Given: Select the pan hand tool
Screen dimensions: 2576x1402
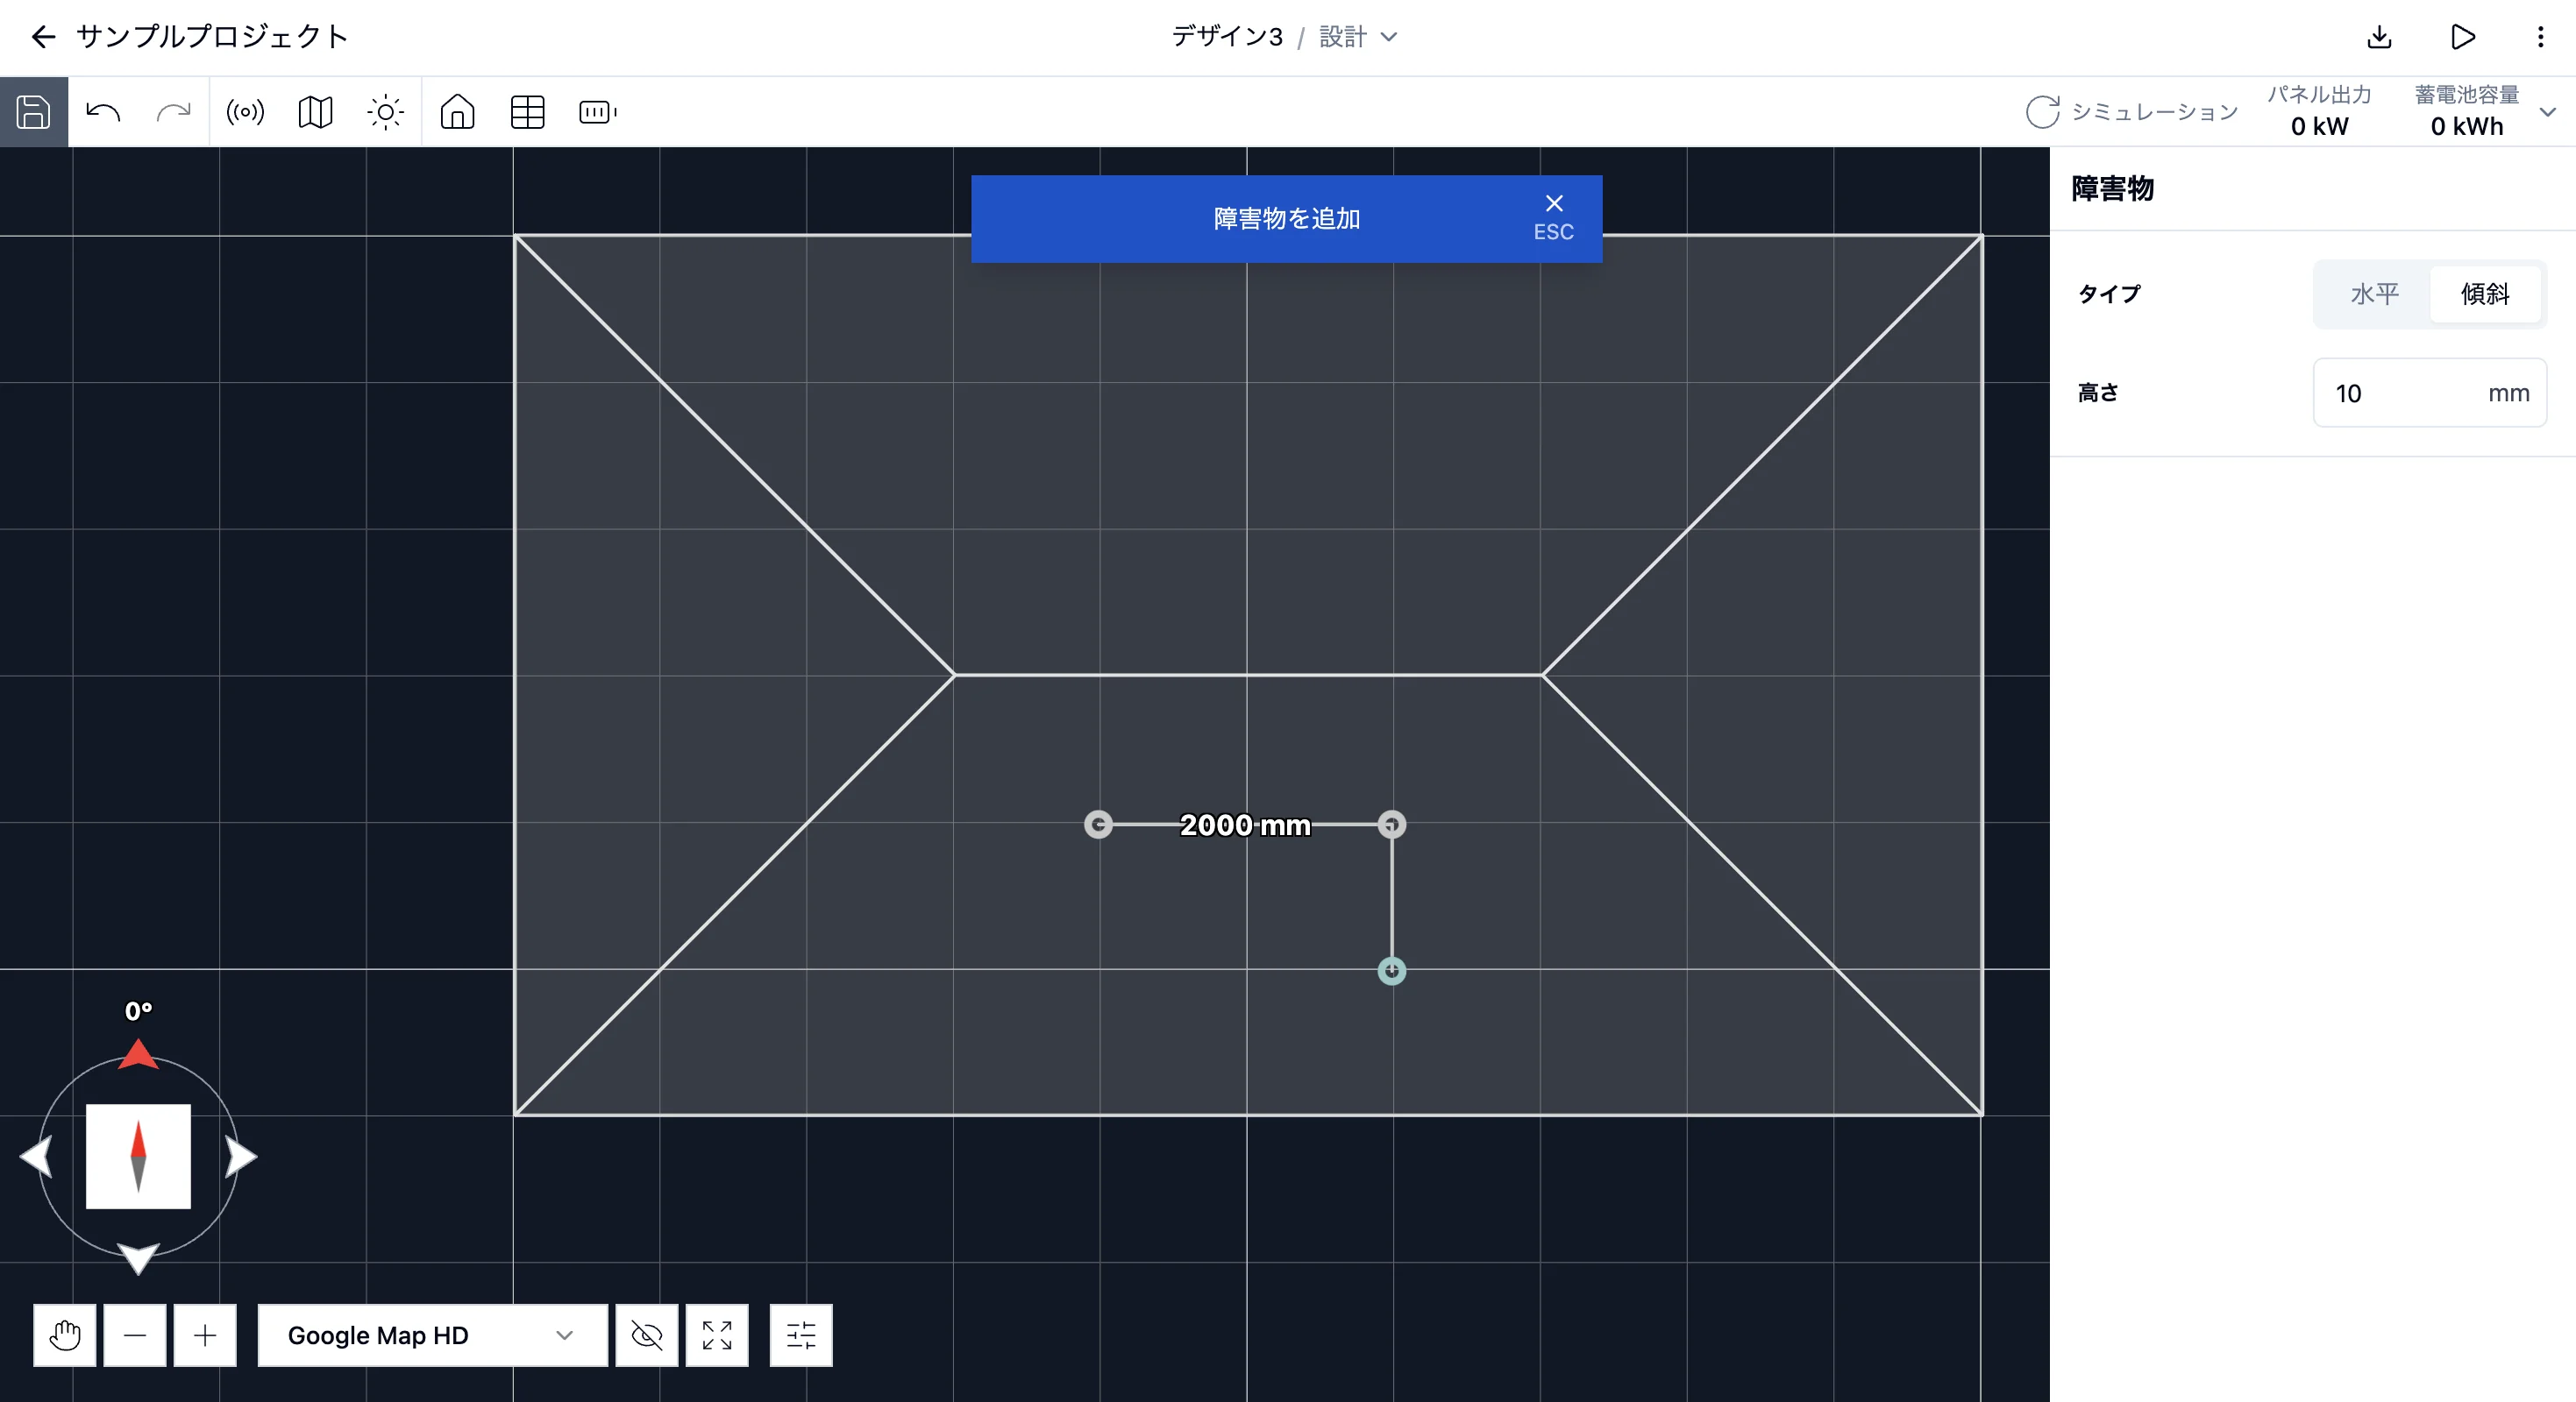Looking at the screenshot, I should coord(65,1335).
